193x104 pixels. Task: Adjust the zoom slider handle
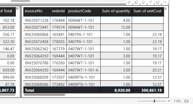tap(154, 101)
